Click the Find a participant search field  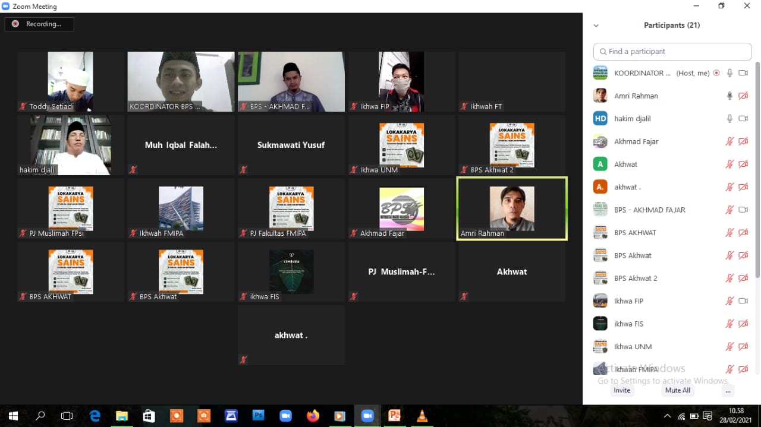click(x=672, y=52)
